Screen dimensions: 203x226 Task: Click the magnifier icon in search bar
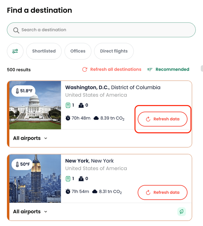[x=16, y=30]
